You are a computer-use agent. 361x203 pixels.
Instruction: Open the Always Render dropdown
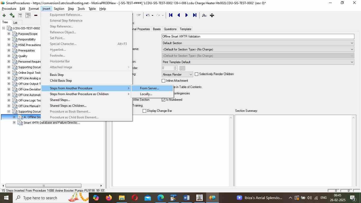coord(177,75)
